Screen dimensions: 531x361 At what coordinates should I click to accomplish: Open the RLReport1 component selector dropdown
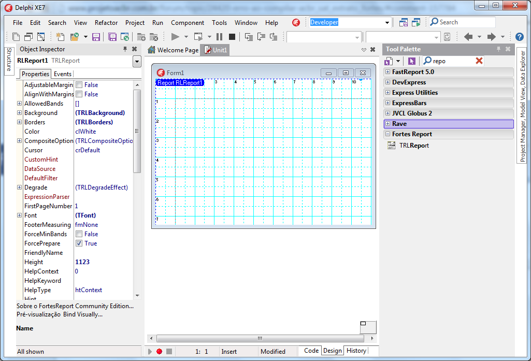coord(137,62)
